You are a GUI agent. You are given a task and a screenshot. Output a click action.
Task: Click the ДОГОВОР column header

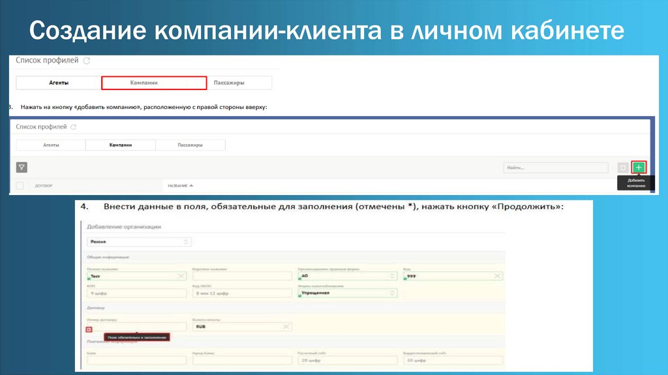click(x=44, y=186)
